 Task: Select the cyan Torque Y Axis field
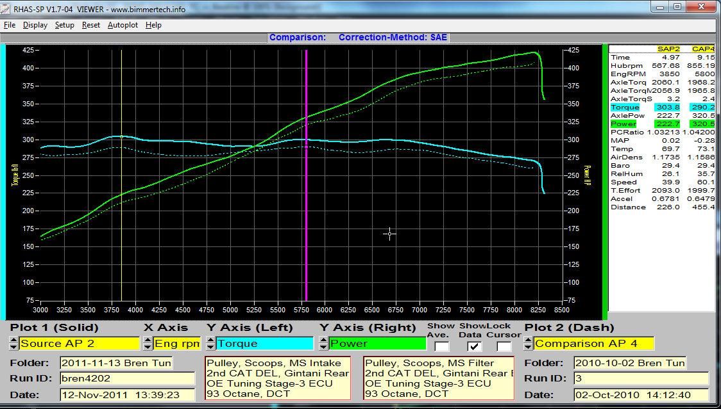[x=264, y=343]
